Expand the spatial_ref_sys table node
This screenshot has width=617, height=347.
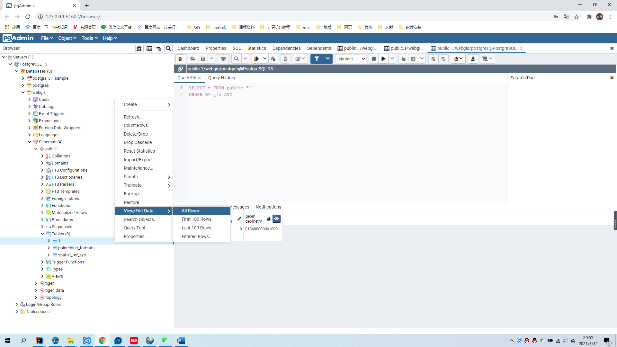coord(49,255)
